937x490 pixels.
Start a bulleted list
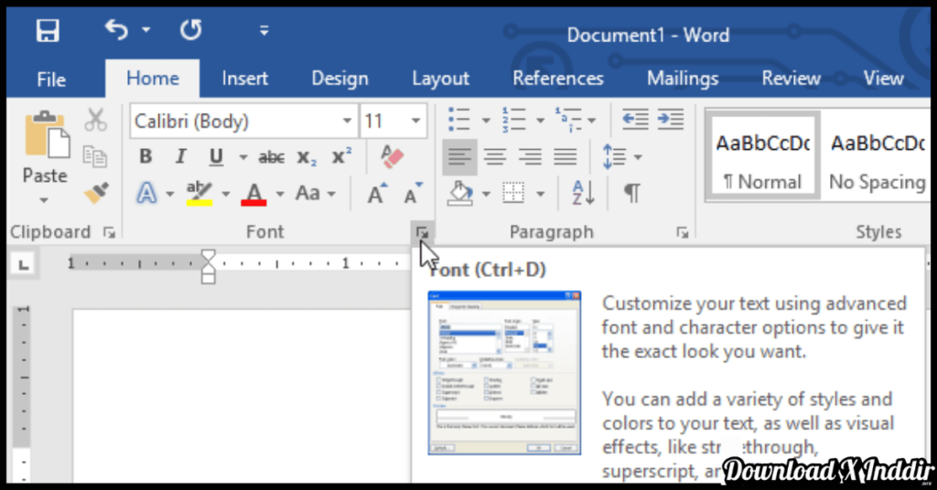click(459, 120)
